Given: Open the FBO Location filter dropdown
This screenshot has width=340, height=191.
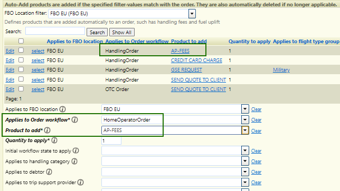Looking at the screenshot, I should coord(192,14).
